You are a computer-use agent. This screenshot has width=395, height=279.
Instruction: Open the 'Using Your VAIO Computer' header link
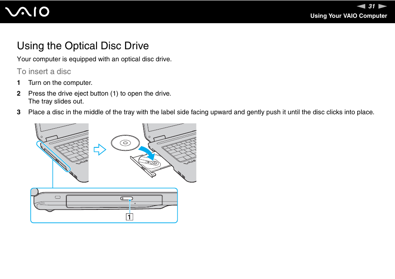(349, 16)
